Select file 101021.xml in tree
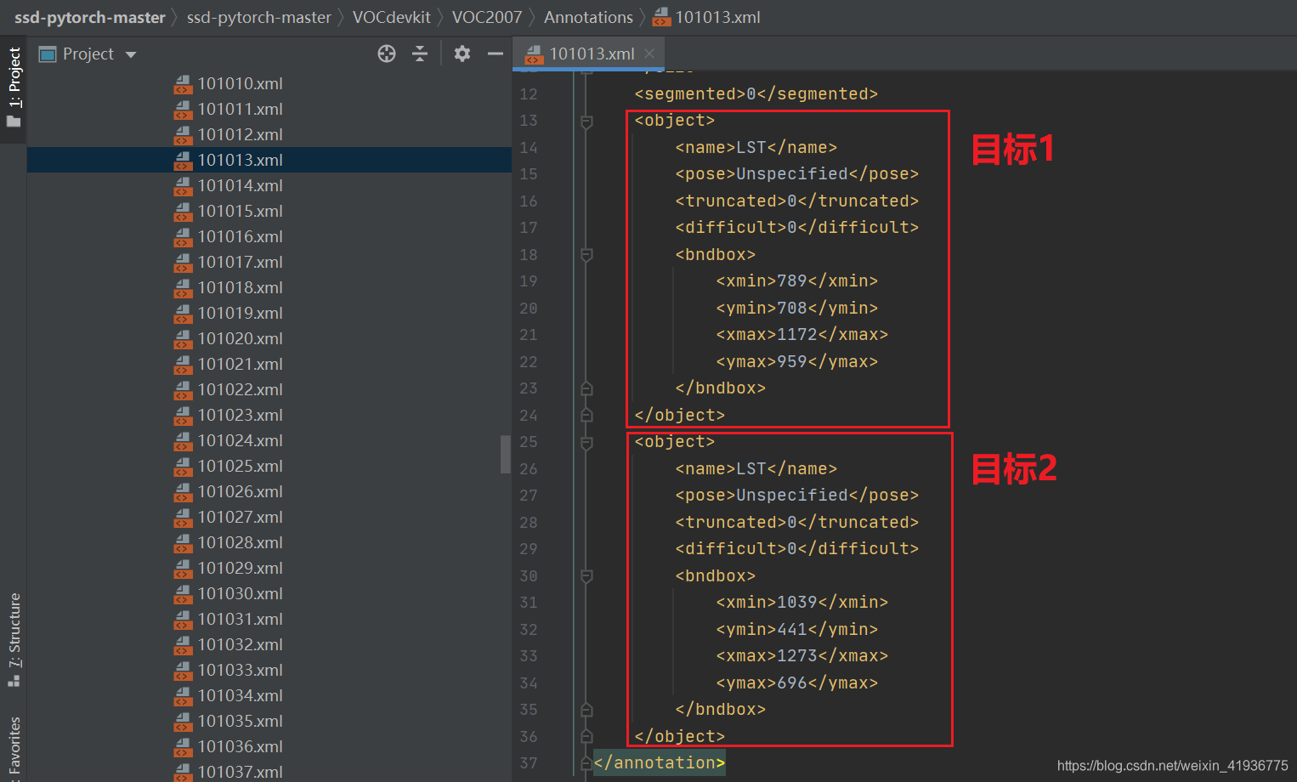The width and height of the screenshot is (1297, 782). point(240,364)
